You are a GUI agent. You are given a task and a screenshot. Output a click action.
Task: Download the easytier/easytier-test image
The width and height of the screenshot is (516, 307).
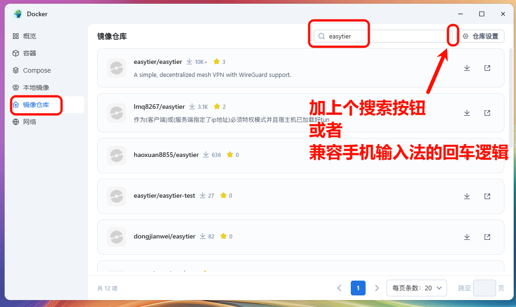pyautogui.click(x=466, y=196)
